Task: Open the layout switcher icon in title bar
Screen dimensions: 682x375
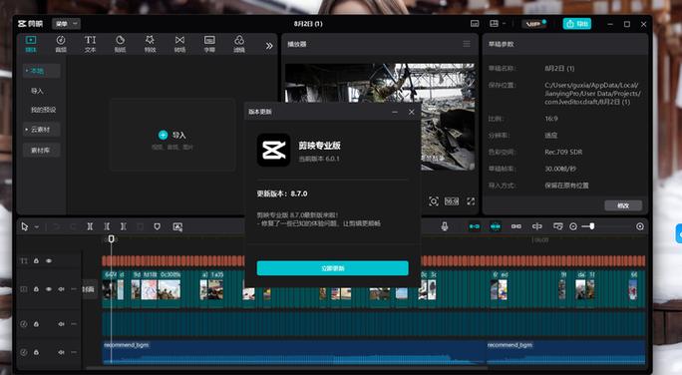Action: click(495, 24)
